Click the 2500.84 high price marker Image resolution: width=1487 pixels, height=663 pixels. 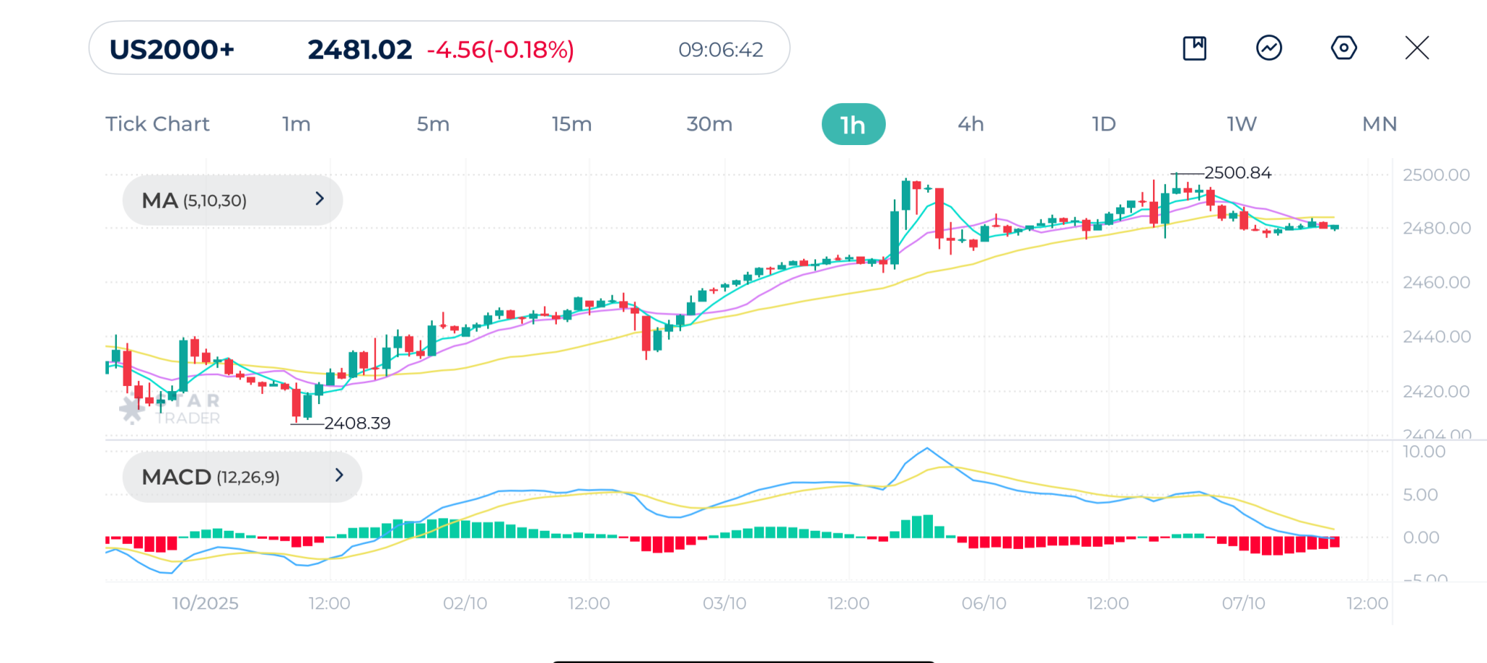pos(1237,173)
